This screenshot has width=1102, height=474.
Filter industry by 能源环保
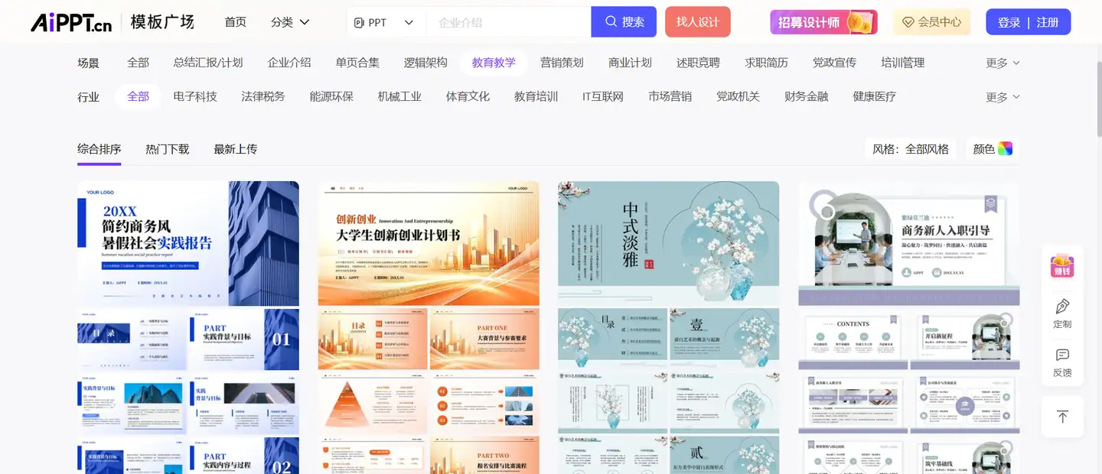tap(331, 96)
